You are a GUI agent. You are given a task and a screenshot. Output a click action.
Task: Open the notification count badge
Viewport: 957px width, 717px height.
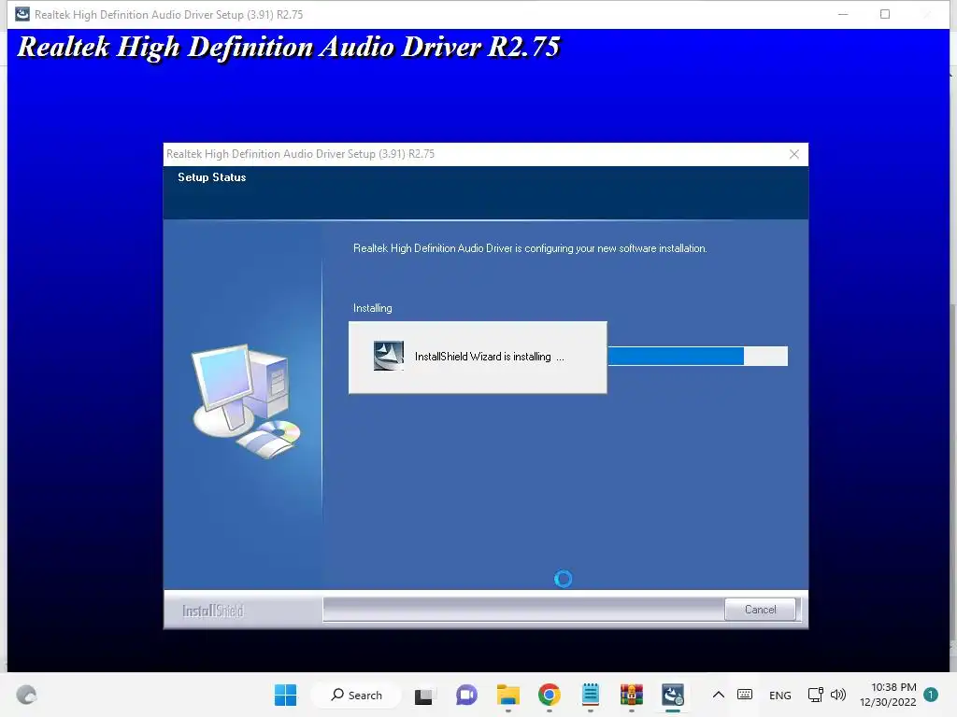click(x=931, y=695)
